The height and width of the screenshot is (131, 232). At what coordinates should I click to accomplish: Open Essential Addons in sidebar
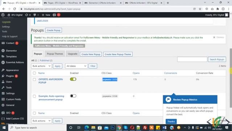[15, 62]
